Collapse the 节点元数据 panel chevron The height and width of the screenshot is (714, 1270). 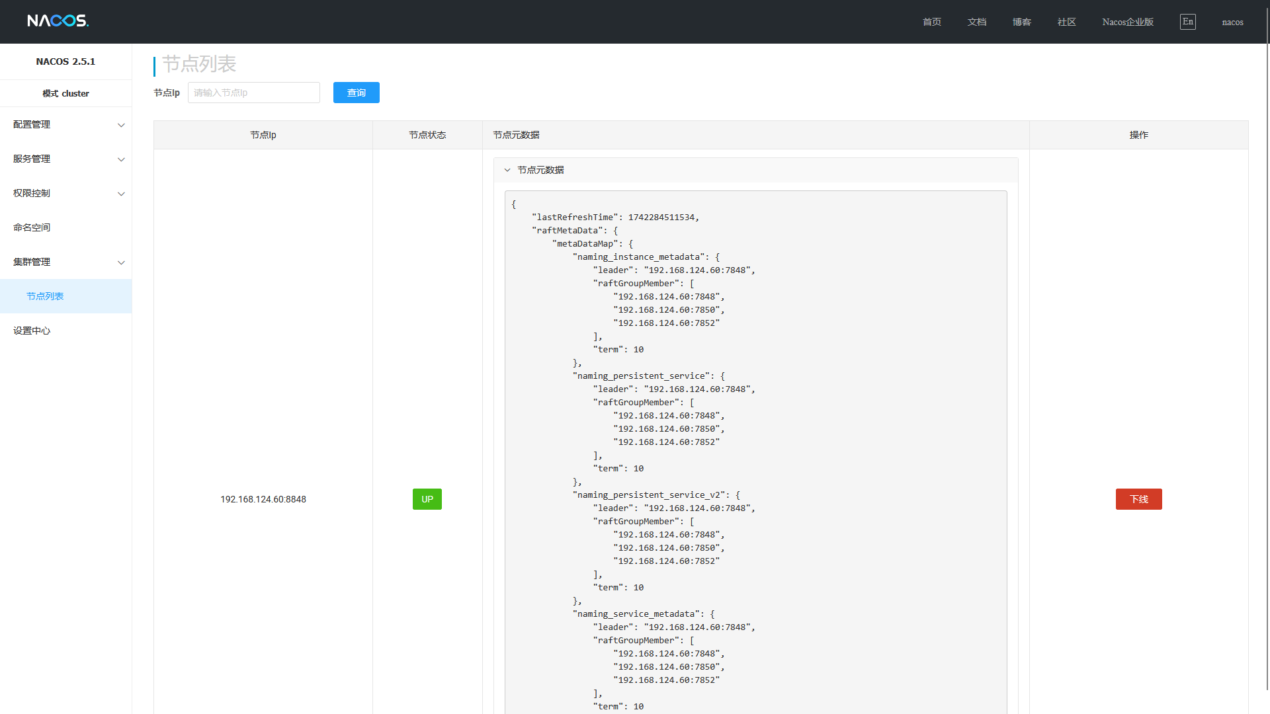coord(507,170)
